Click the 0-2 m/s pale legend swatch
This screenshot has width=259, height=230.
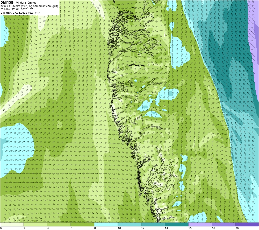(12, 225)
